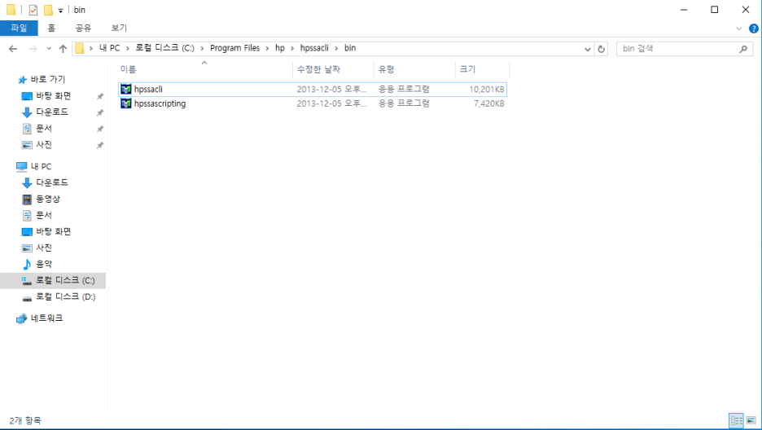Go forward with the right arrow button
The height and width of the screenshot is (430, 762).
(33, 49)
